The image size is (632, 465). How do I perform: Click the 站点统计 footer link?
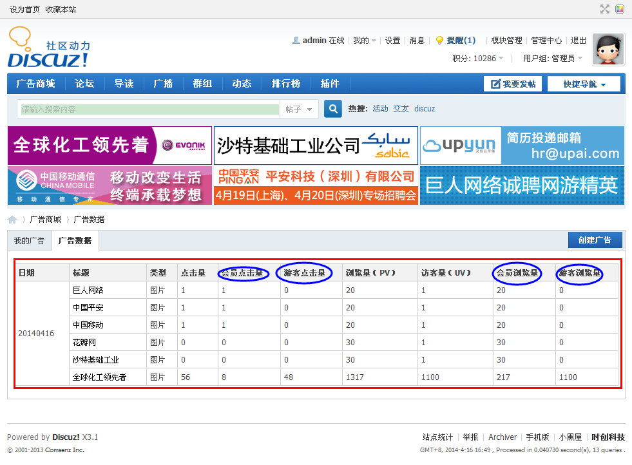coord(437,437)
